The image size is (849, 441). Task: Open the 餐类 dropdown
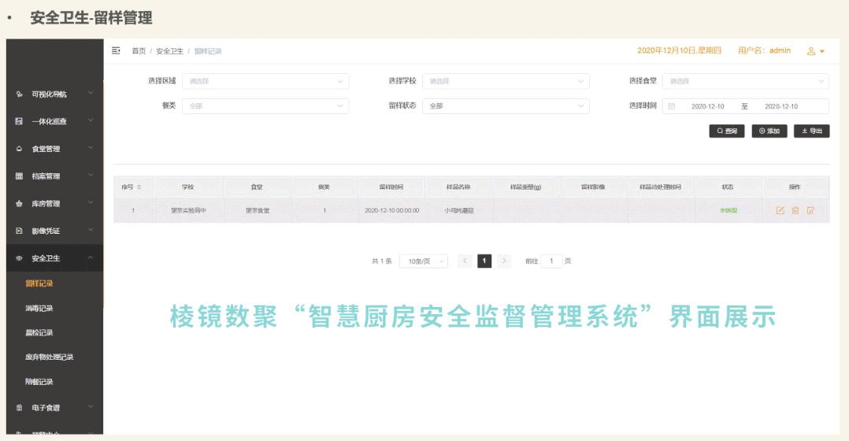[265, 106]
